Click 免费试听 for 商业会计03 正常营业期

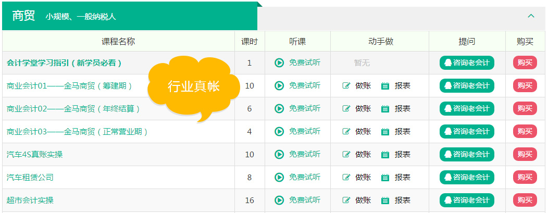297,132
